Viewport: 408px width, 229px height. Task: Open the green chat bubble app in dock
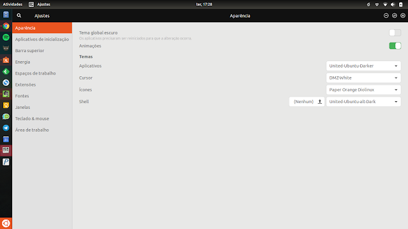(x=6, y=116)
